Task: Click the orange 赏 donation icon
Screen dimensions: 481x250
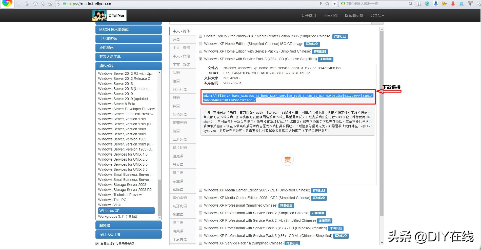Action: (x=287, y=160)
